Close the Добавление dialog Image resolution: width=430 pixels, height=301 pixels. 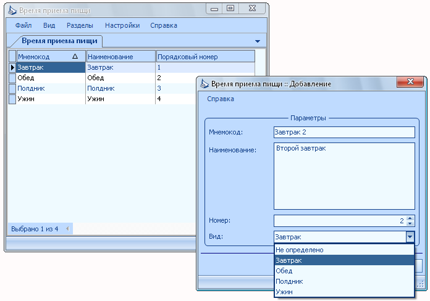pyautogui.click(x=410, y=81)
